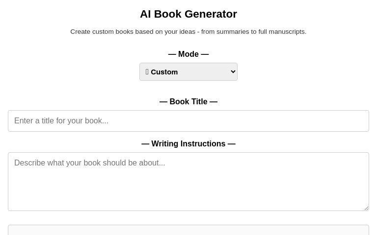
Task: Click the "— Writing Instructions —" label
Action: click(x=188, y=144)
